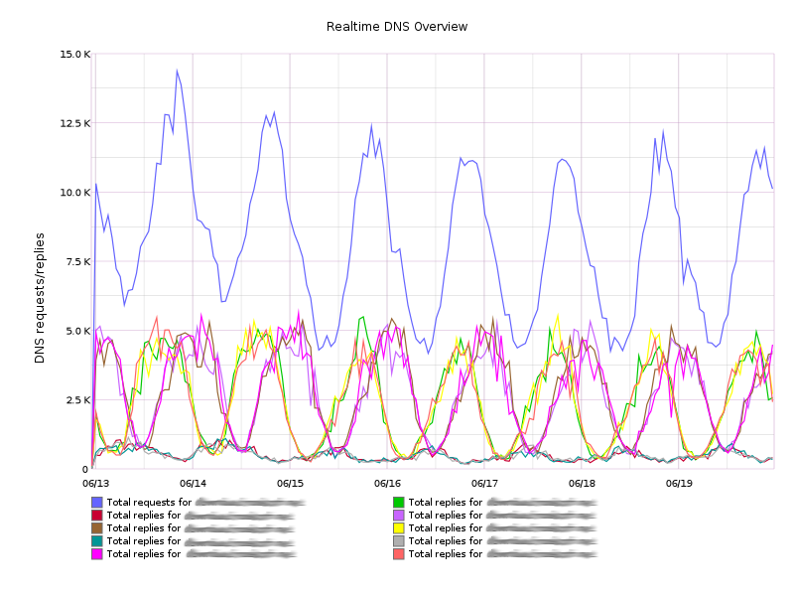Click the 5.0 K y-axis label
Screen dimensions: 794x596
[78, 331]
